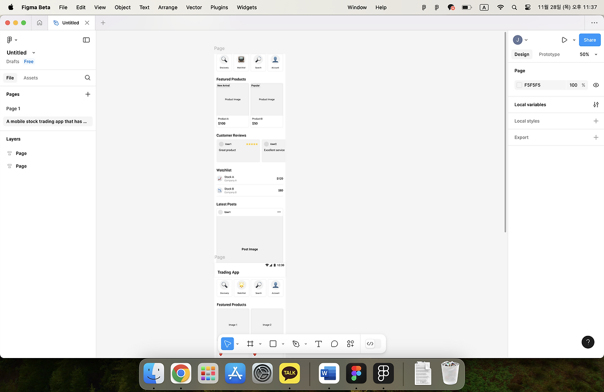Viewport: 604px width, 392px height.
Task: Open the Plugins menu
Action: point(219,8)
